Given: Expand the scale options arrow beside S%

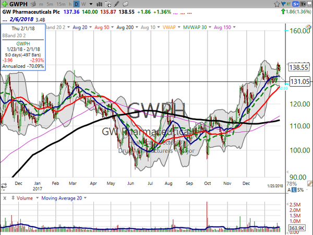Looking at the screenshot, I should pyautogui.click(x=307, y=190).
